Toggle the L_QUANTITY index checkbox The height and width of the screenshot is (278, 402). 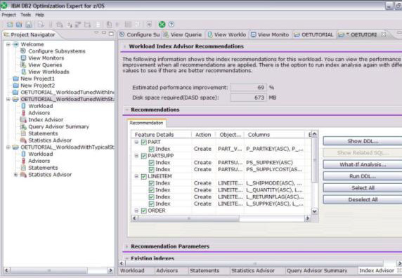click(151, 190)
